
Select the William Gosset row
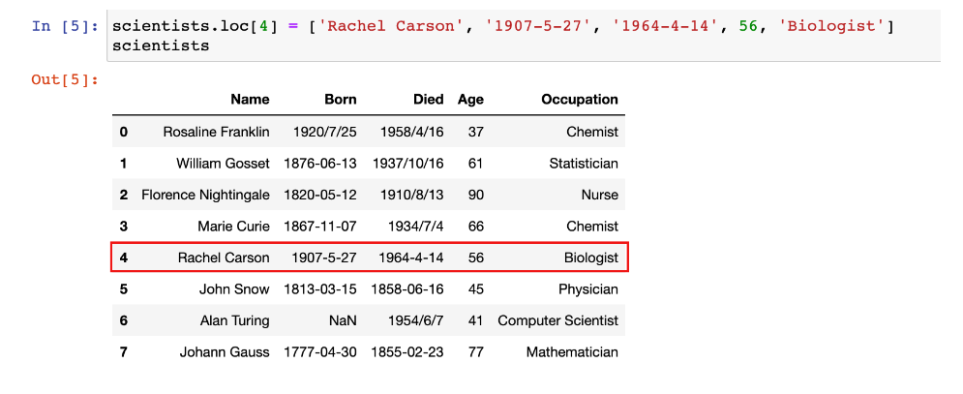point(369,163)
